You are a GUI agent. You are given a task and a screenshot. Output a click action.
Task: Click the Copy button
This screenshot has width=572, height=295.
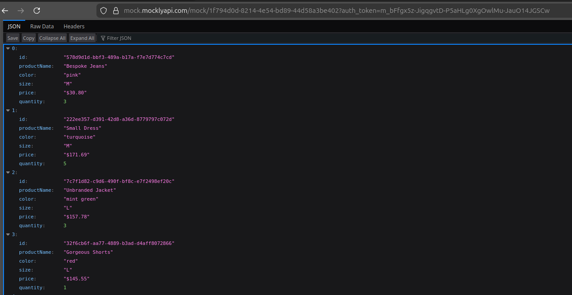point(28,38)
